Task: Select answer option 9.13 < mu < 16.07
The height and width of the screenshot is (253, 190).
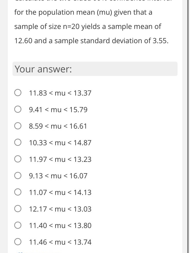Action: coord(58,176)
